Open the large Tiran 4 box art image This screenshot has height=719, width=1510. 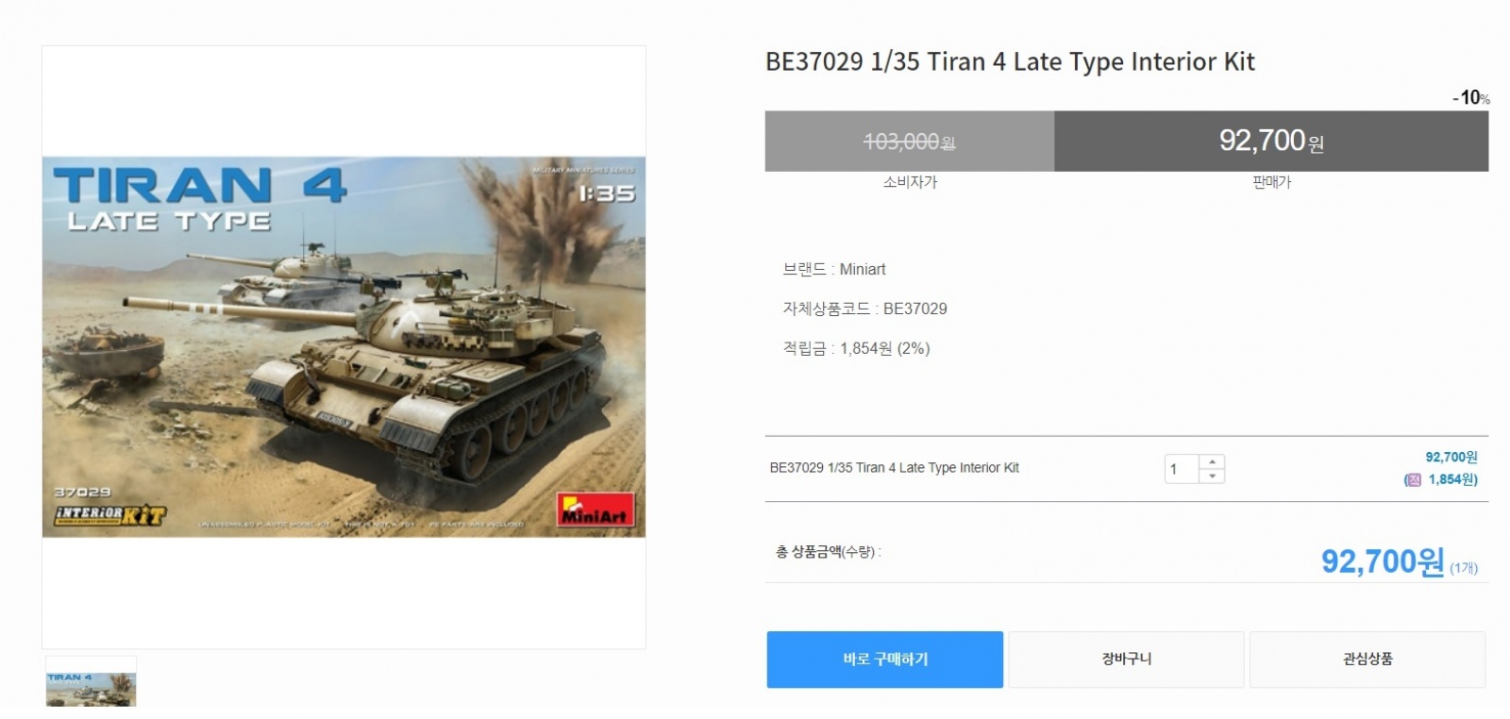tap(344, 346)
